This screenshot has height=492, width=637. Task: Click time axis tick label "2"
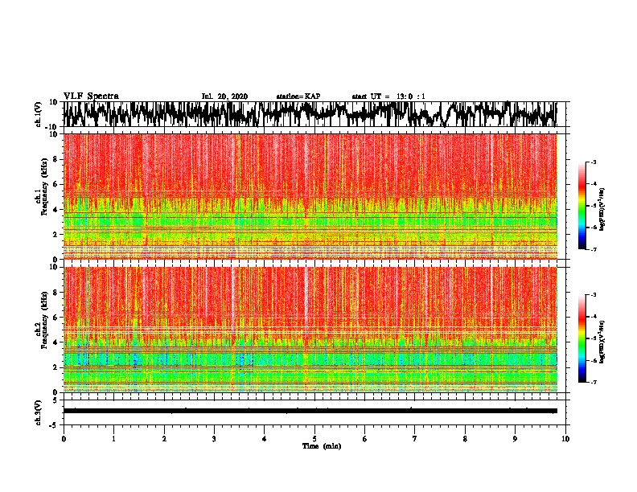click(x=164, y=439)
